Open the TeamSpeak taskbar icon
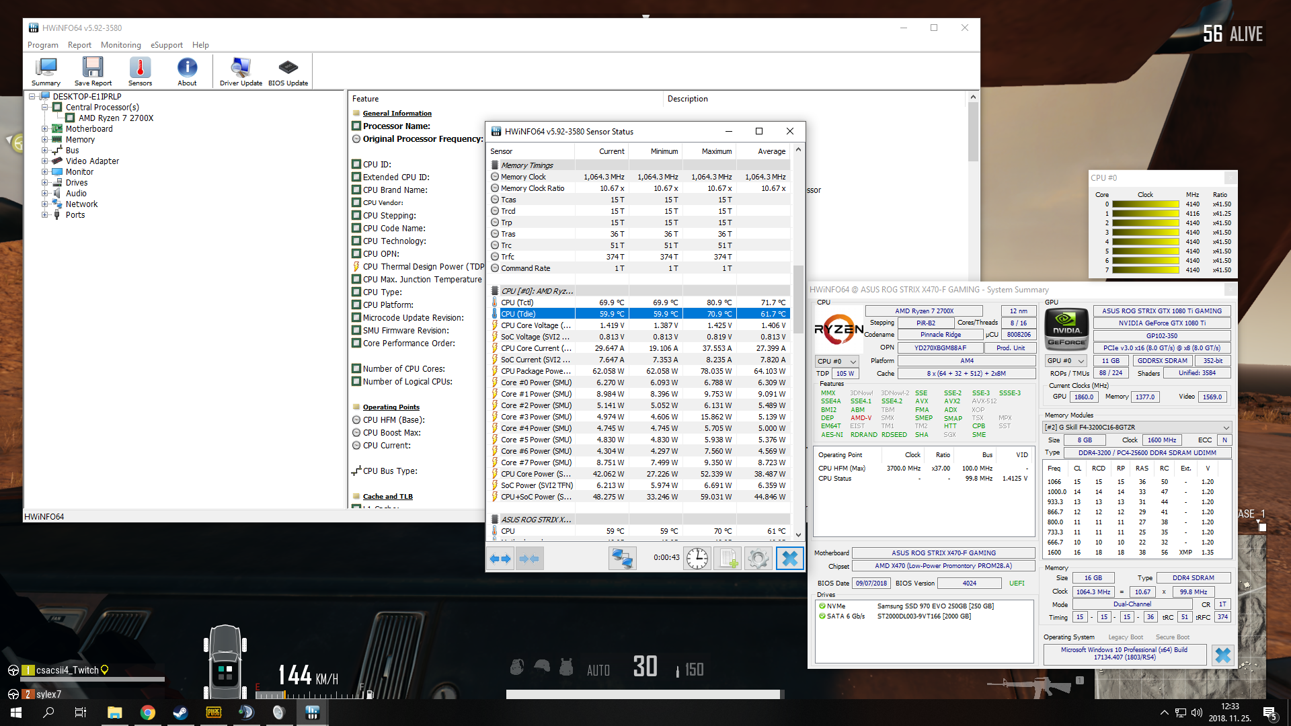 tap(246, 713)
